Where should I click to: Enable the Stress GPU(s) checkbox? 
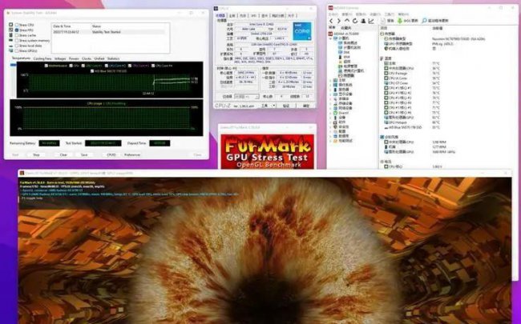17,50
